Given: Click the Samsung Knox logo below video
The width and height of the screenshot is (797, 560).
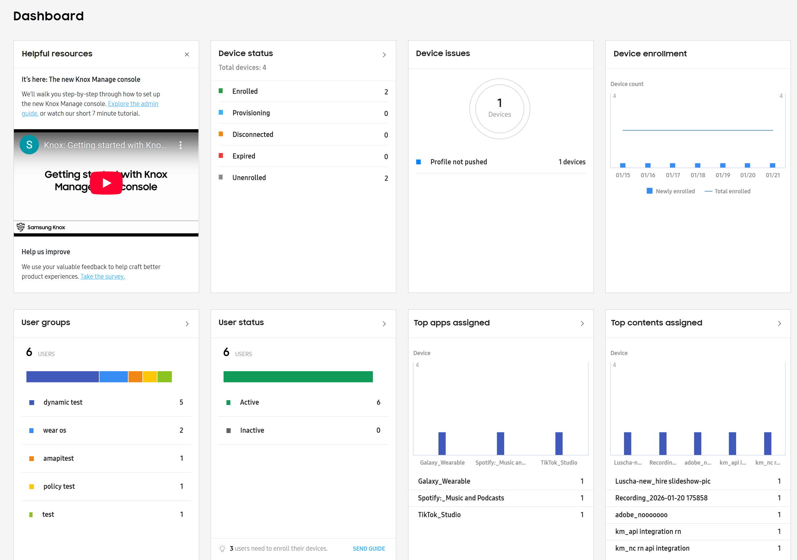Looking at the screenshot, I should pos(41,227).
